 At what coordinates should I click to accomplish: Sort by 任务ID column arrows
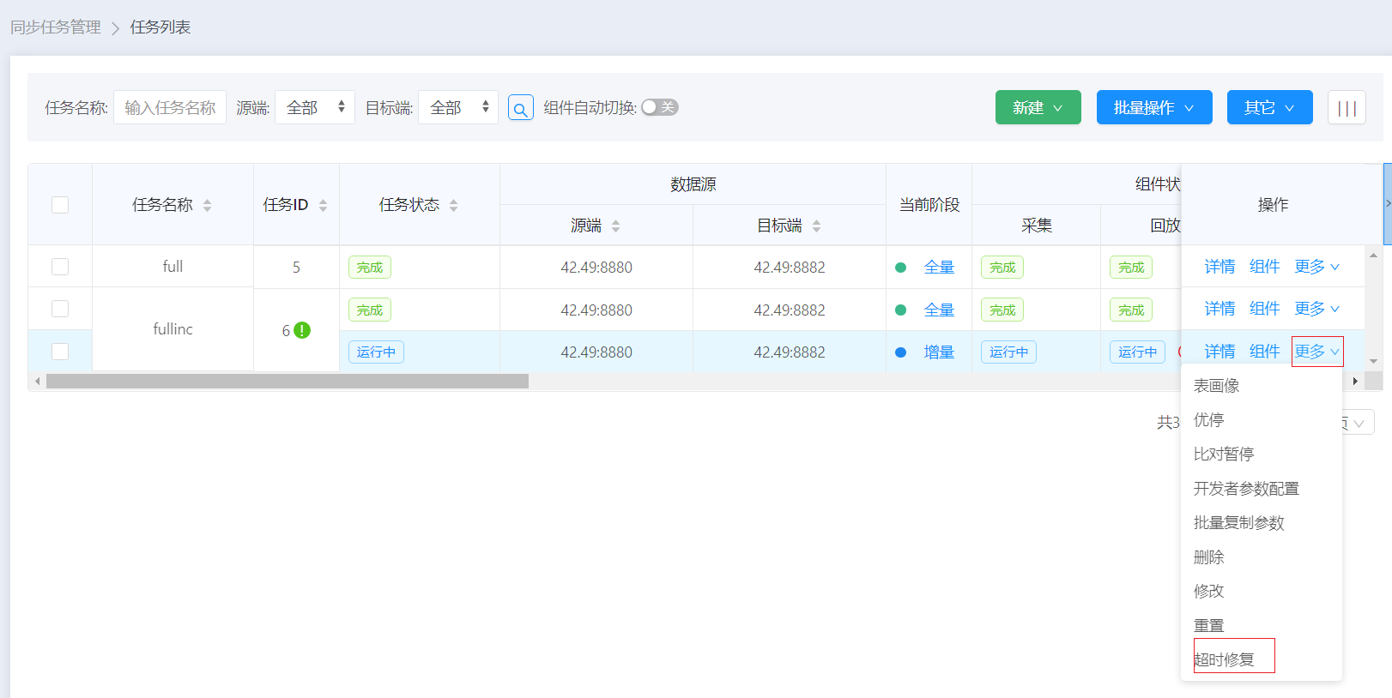pyautogui.click(x=323, y=205)
